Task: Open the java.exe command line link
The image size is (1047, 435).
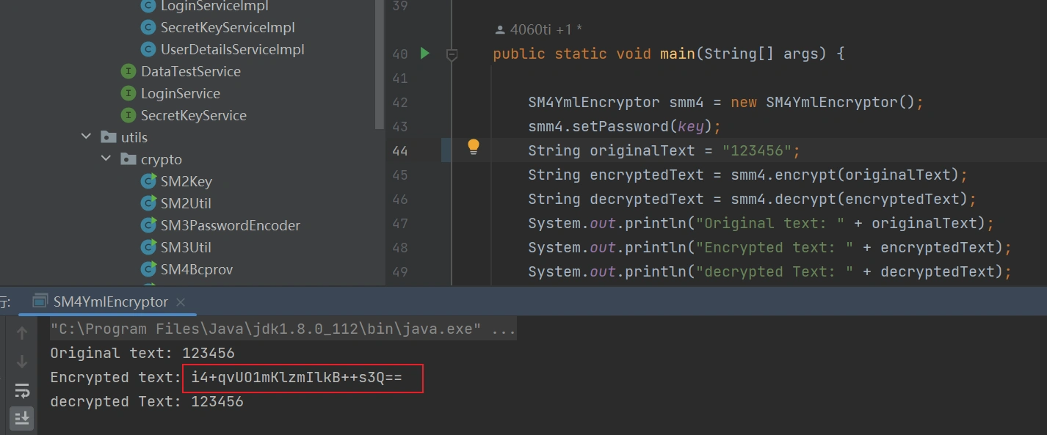Action: 283,329
